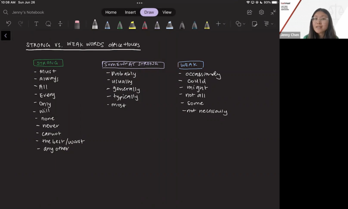
Task: Choose the green pen
Action: pyautogui.click(x=120, y=25)
